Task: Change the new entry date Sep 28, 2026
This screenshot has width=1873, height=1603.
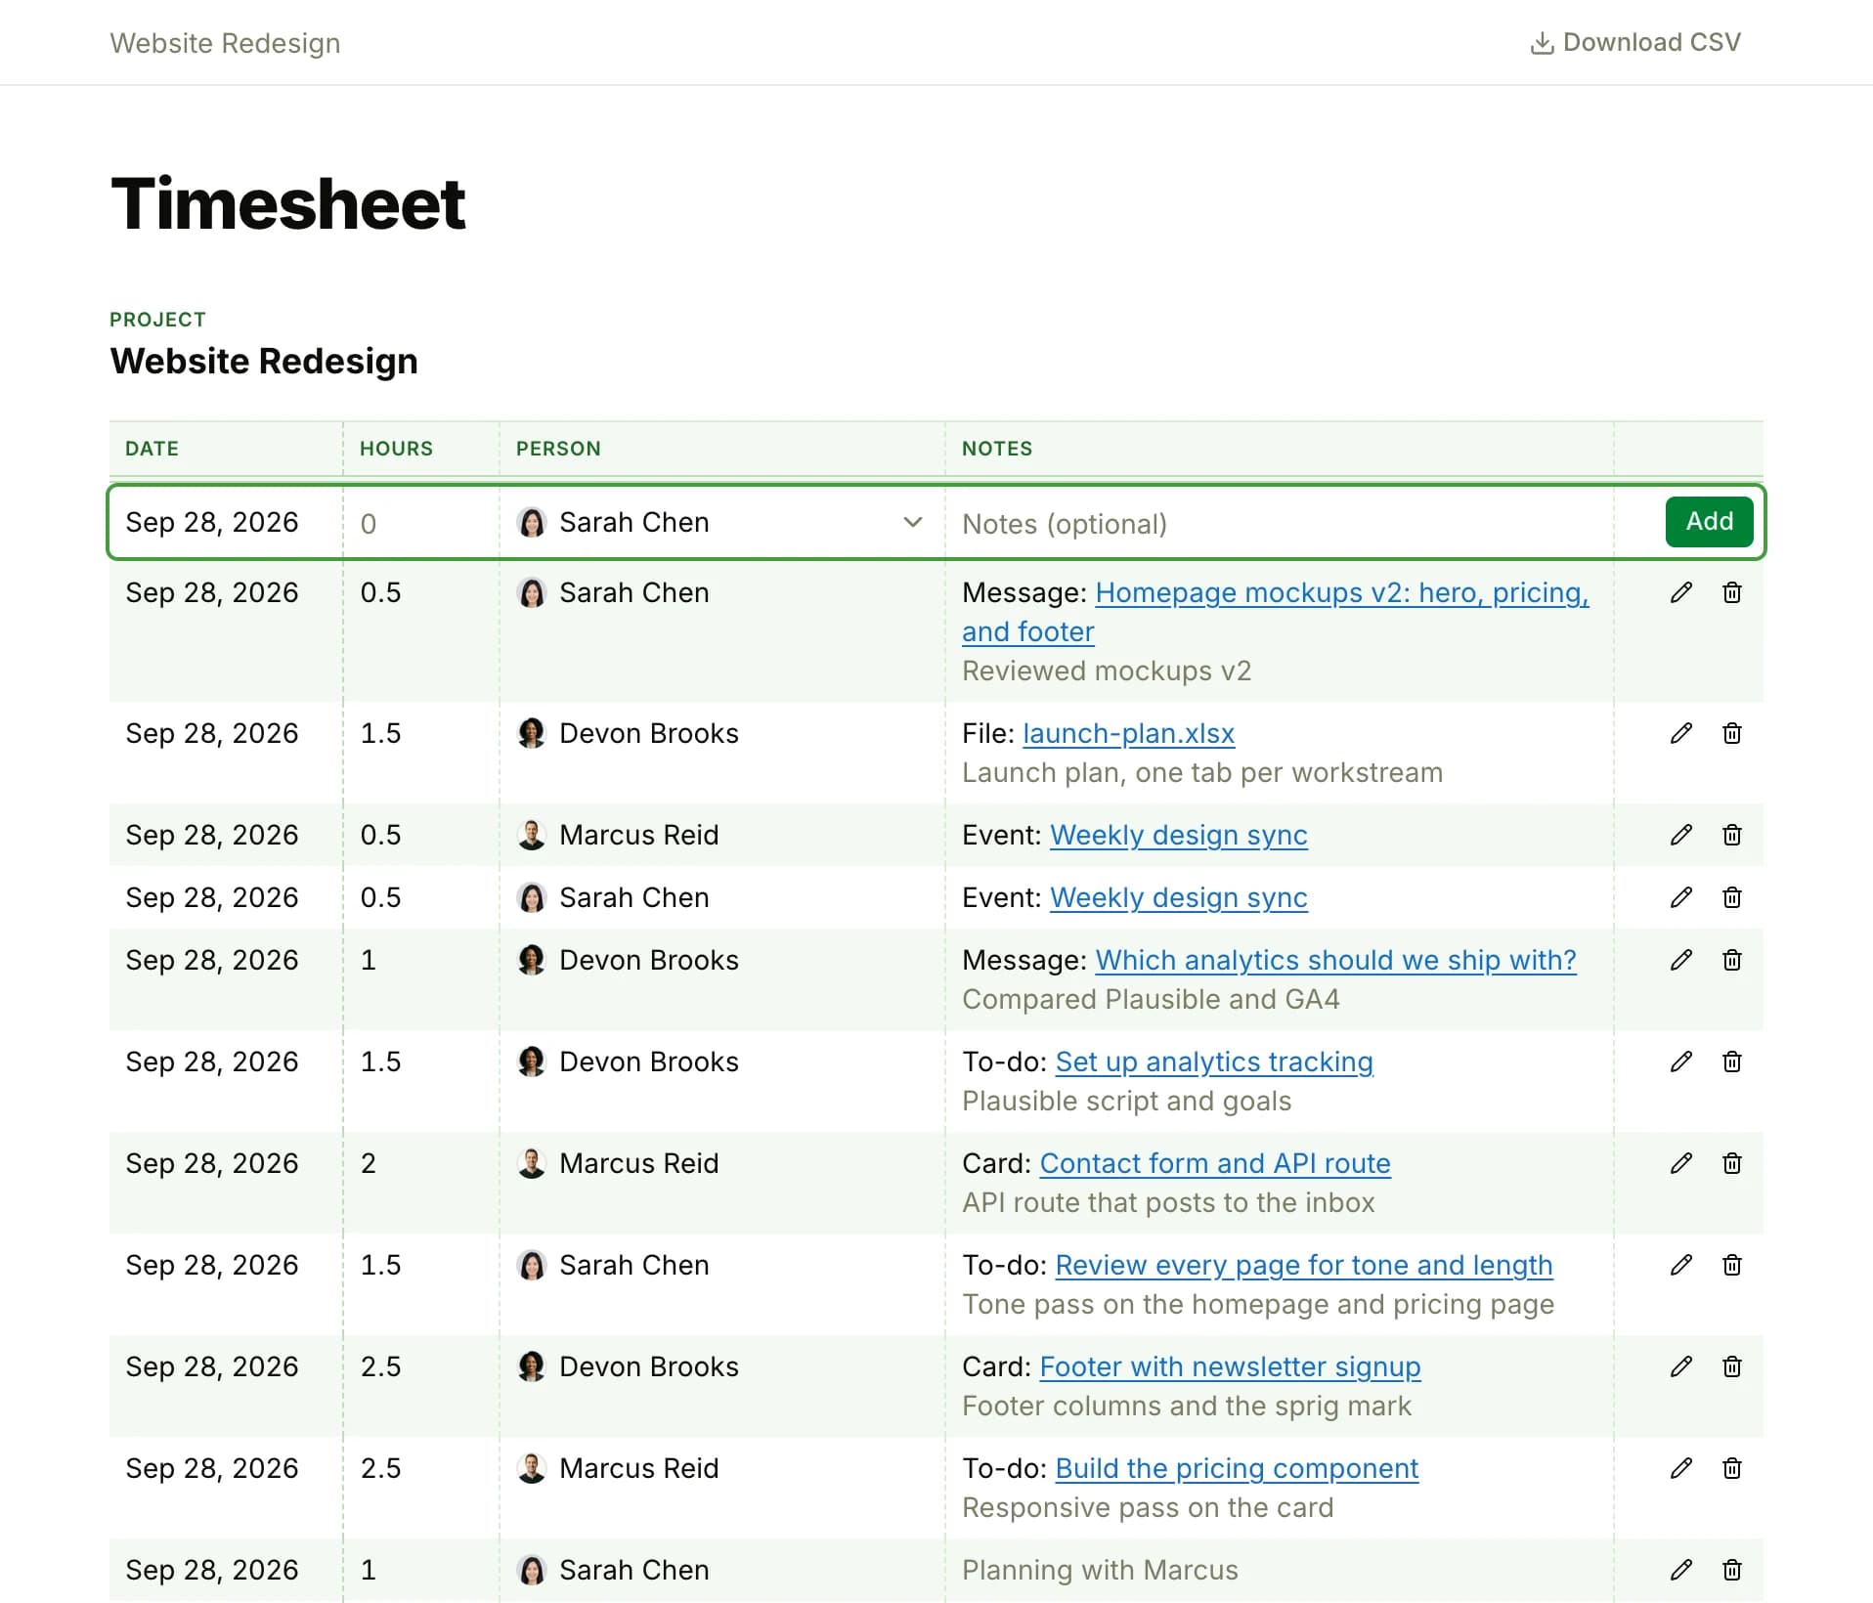Action: tap(212, 522)
